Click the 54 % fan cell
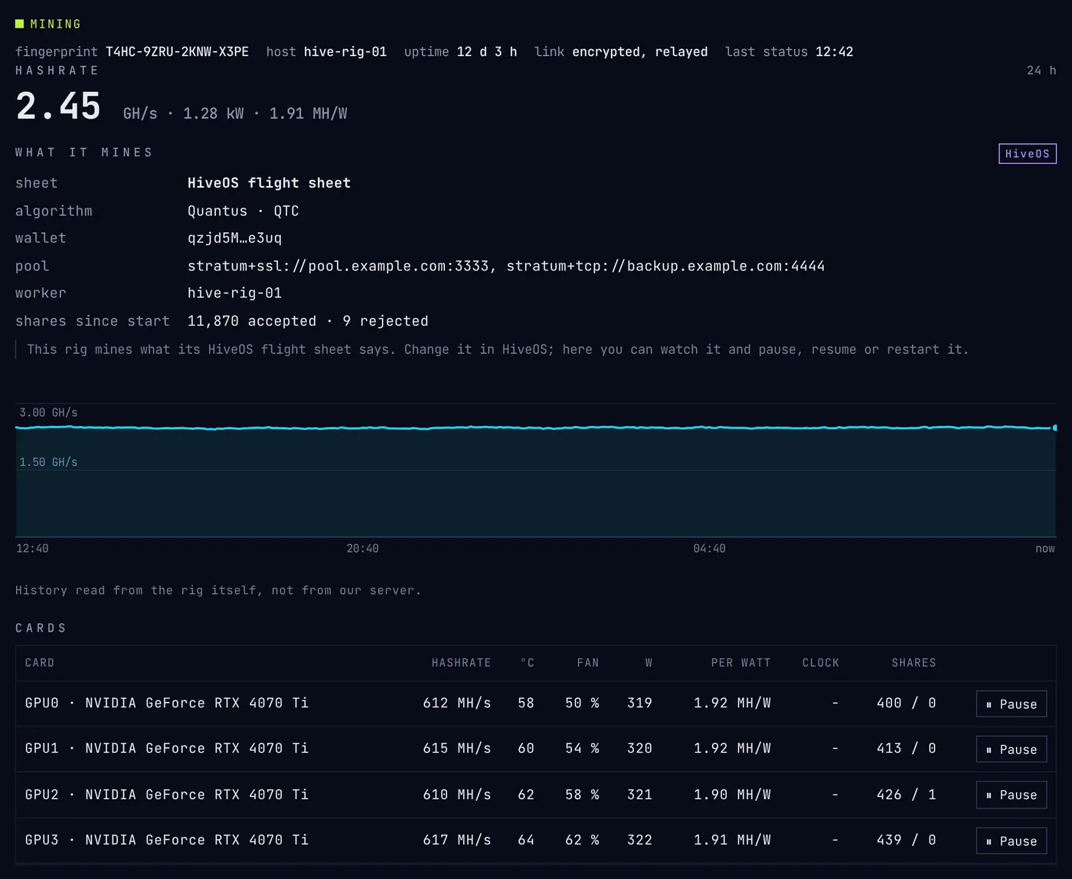Screen dimensions: 1072x879 [582, 748]
